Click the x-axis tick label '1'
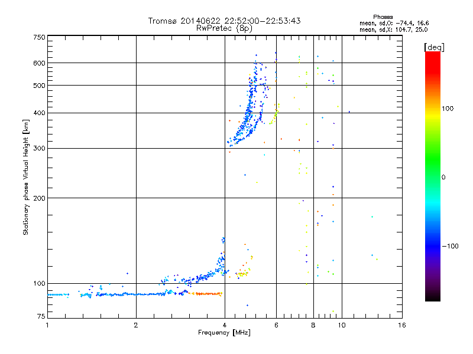Viewport: 473px width, 354px height. click(x=47, y=325)
